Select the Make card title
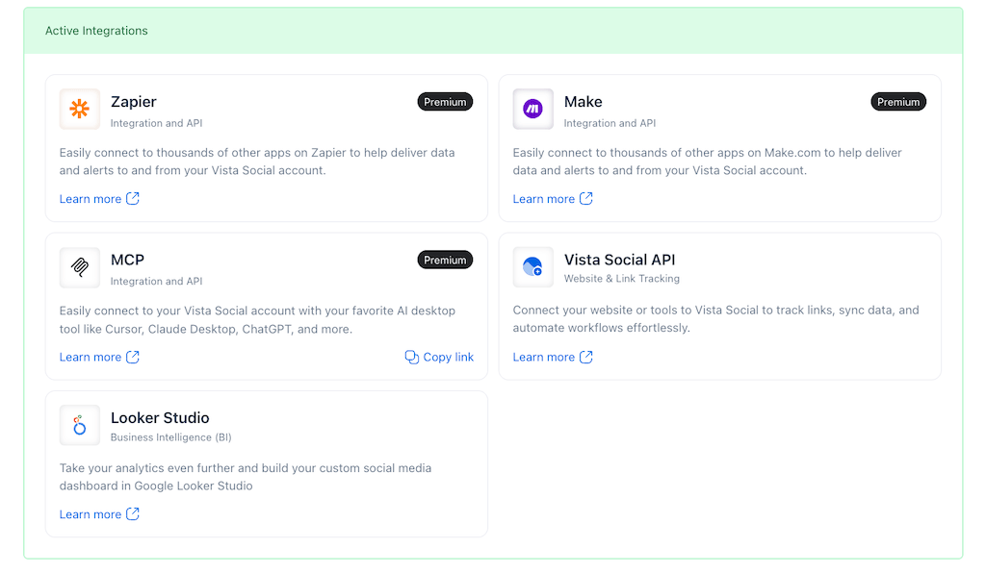This screenshot has height=573, width=986. tap(583, 102)
